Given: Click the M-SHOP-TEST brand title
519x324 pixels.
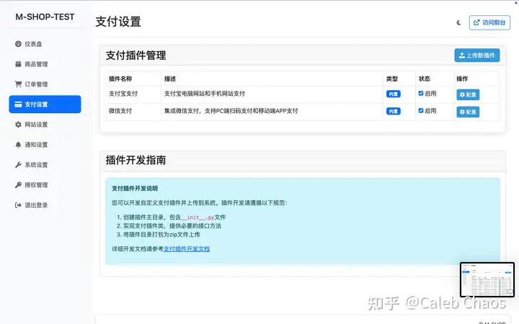Looking at the screenshot, I should pyautogui.click(x=45, y=17).
